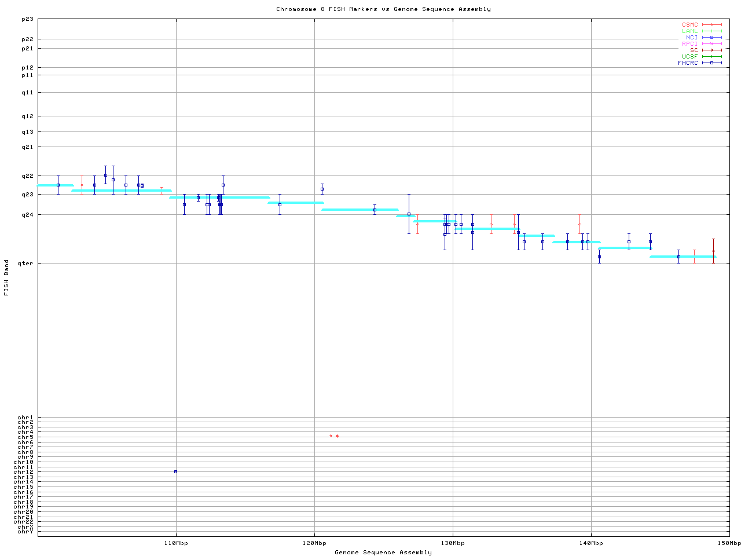Click the FHCRC legend text label
This screenshot has height=556, width=741.
688,63
